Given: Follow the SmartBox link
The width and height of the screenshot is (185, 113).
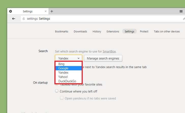Looking at the screenshot, I should coord(109,51).
